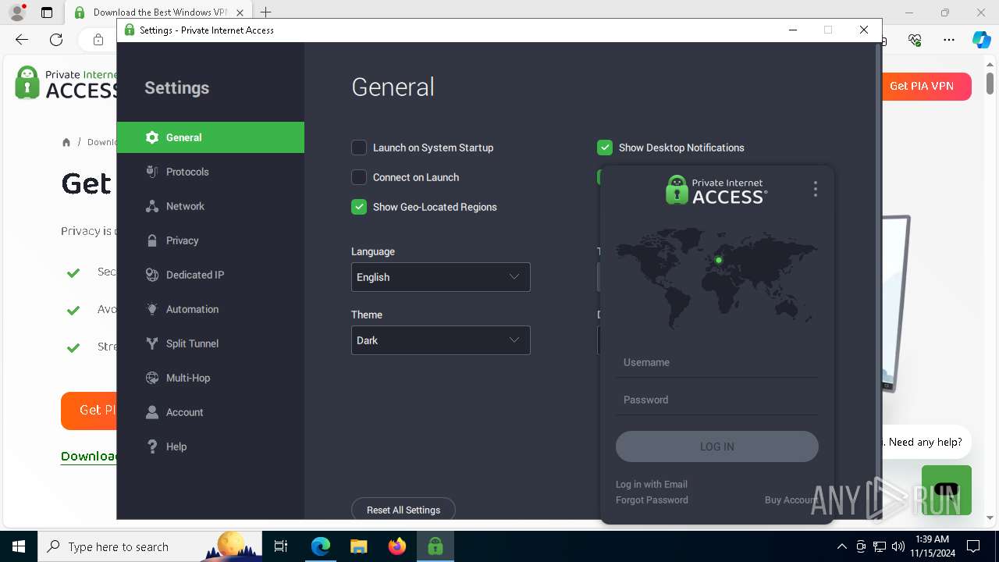999x562 pixels.
Task: Click the Buy Account link
Action: [x=791, y=500]
